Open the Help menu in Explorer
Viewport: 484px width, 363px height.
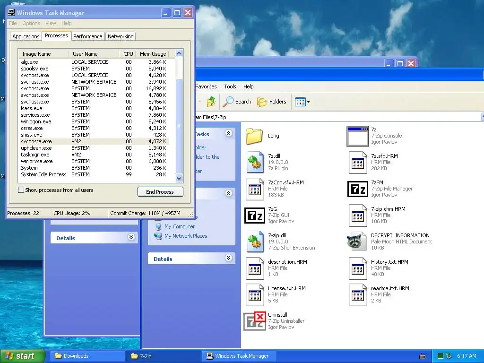click(x=248, y=87)
